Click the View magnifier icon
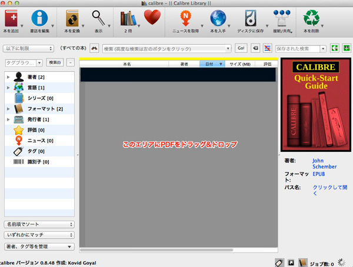The height and width of the screenshot is (267, 353). [x=98, y=18]
